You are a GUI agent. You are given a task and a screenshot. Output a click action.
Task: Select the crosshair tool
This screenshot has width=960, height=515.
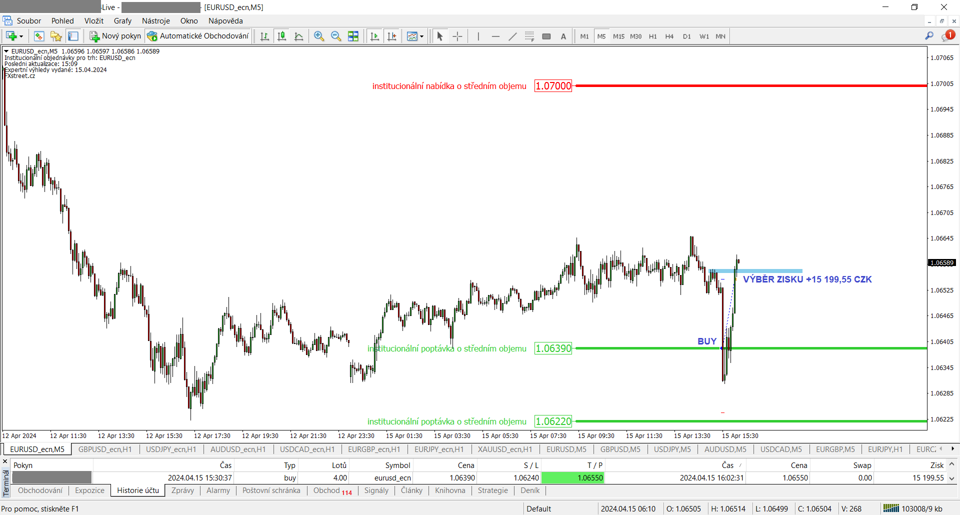(457, 36)
